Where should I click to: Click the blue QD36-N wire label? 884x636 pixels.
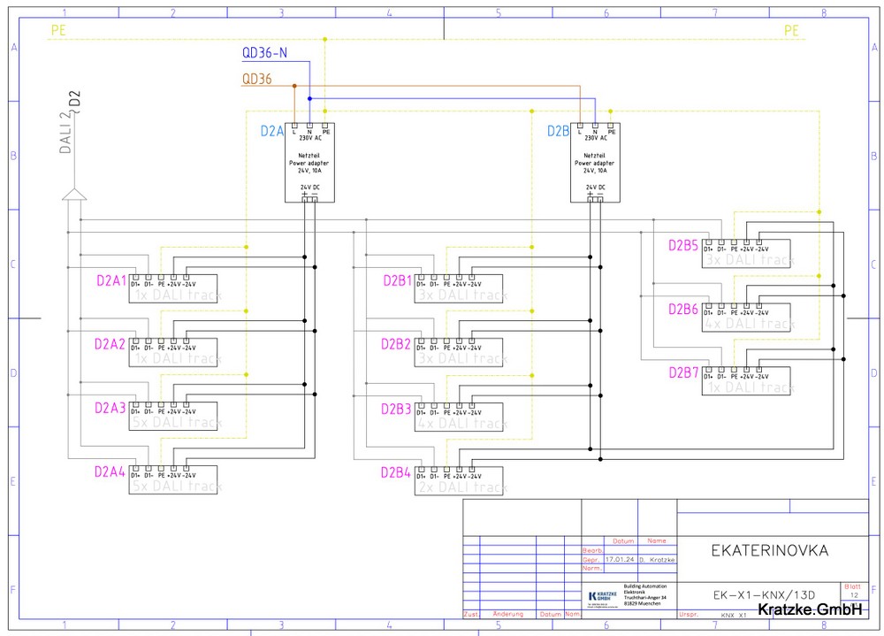pyautogui.click(x=264, y=53)
